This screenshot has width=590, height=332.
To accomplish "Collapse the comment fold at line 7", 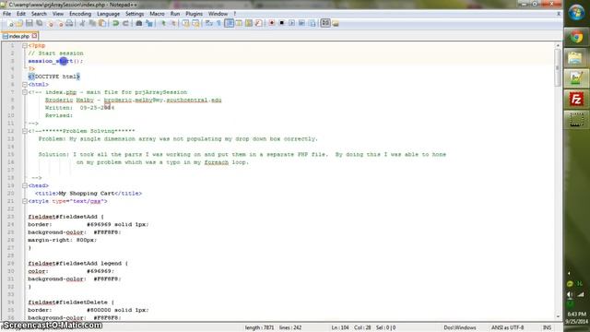I will pyautogui.click(x=25, y=92).
